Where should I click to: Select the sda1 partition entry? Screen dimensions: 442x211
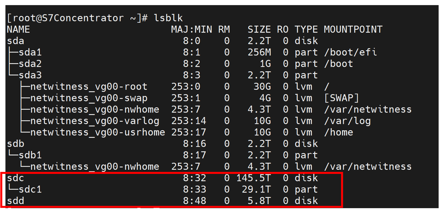click(30, 52)
